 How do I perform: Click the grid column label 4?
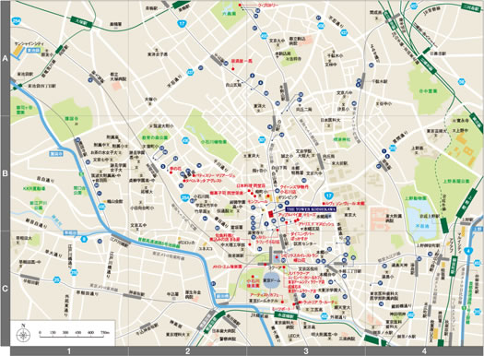click(424, 351)
